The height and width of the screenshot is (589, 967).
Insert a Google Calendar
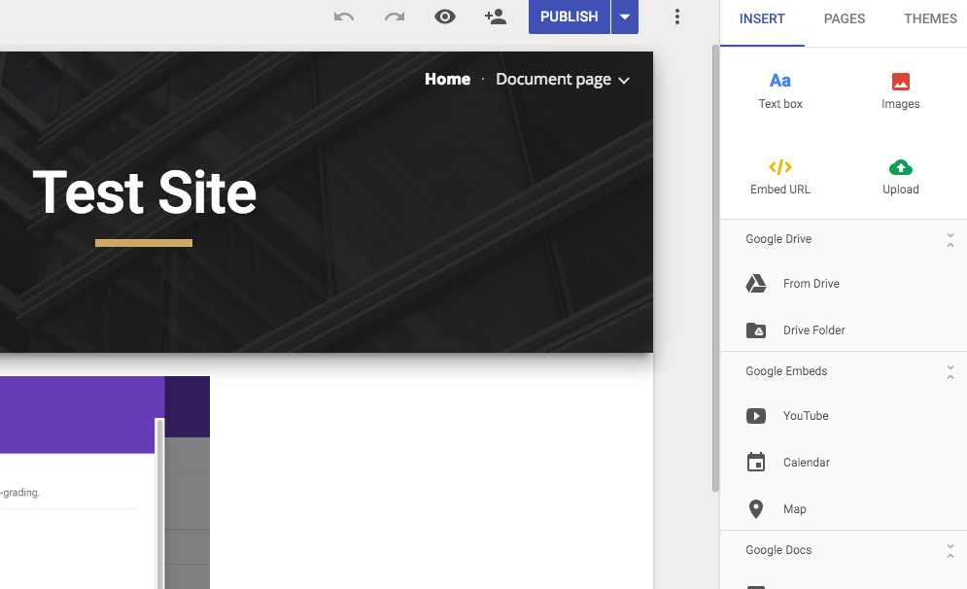809,462
